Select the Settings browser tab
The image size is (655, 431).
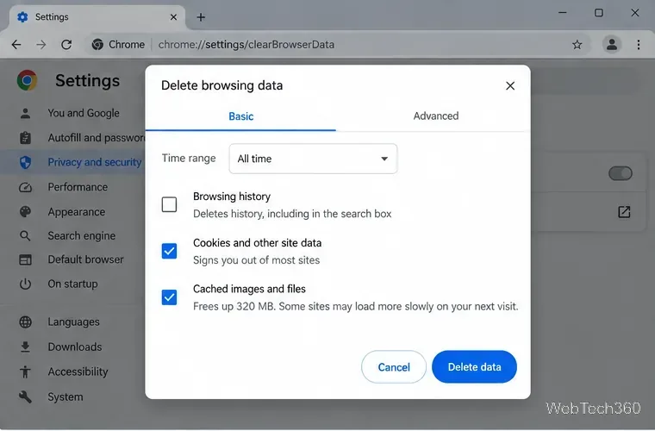point(97,17)
